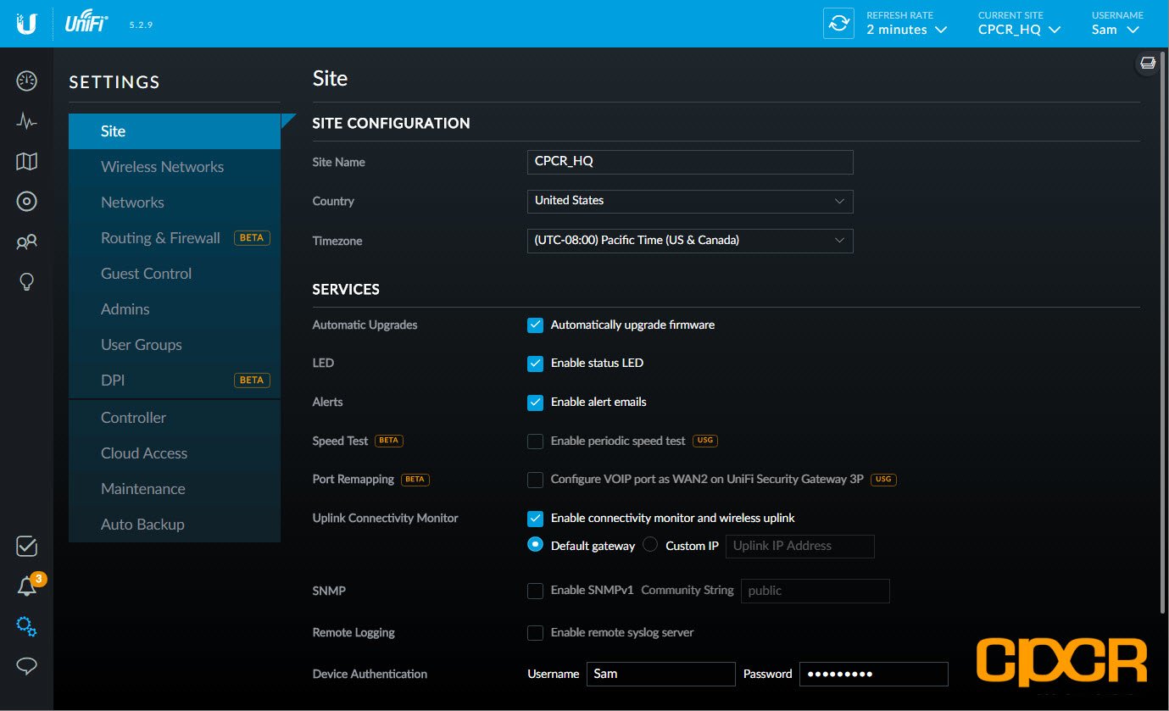Click USG badge after Security Gateway 3P
The image size is (1169, 711).
tap(883, 479)
